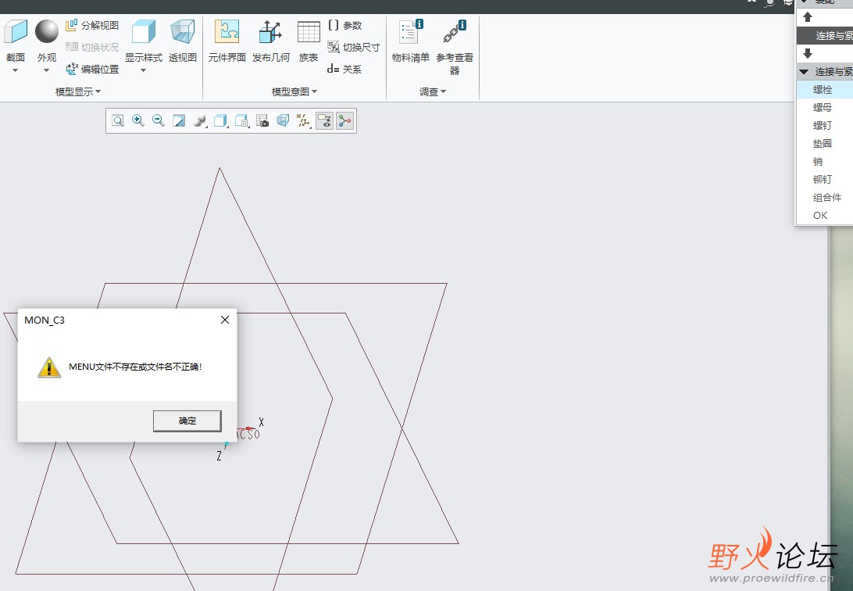Open 关系 (Relations) d= tool

tap(344, 69)
